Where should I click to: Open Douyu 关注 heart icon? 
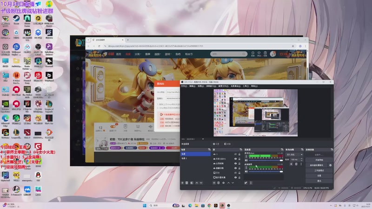coord(259,54)
